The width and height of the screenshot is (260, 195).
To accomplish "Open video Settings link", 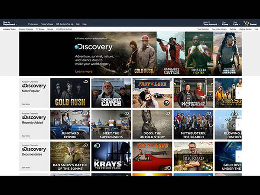I will [x=233, y=29].
